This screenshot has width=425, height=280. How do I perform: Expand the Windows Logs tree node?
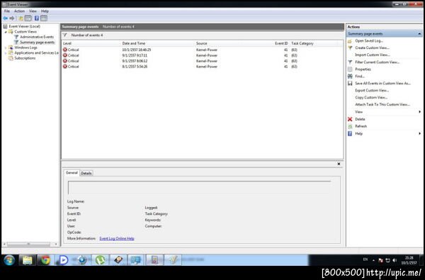[x=6, y=47]
